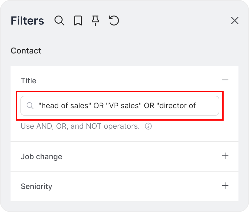
Task: Close the Filters panel
Action: [x=235, y=21]
